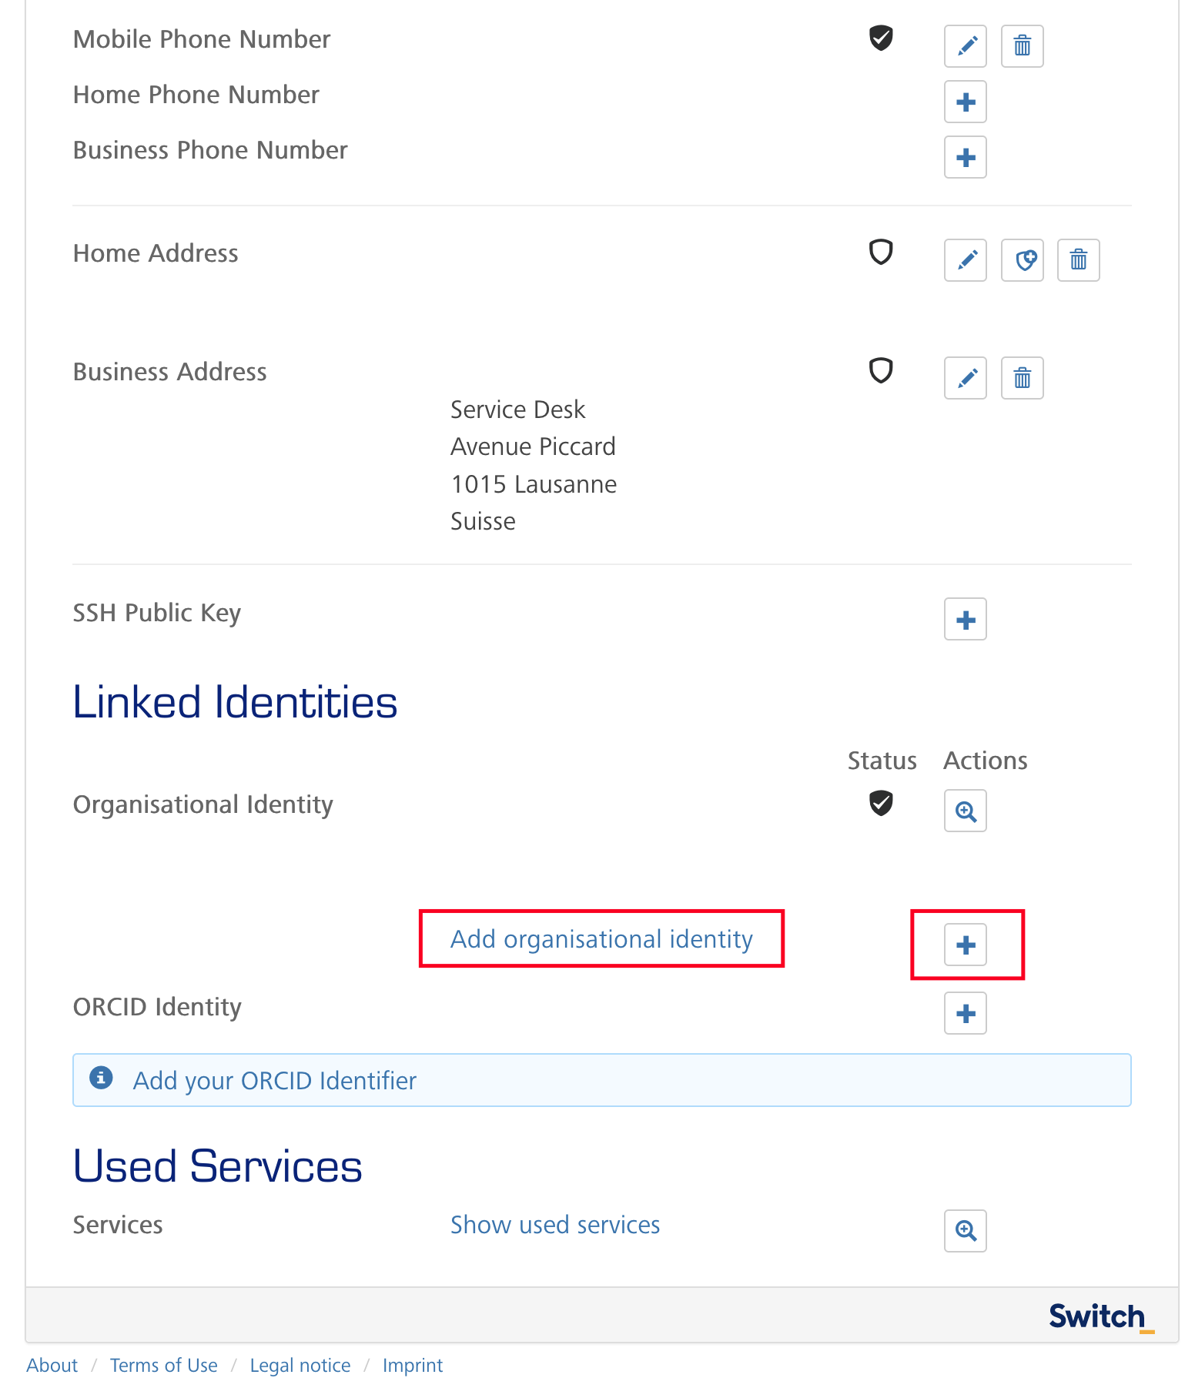The width and height of the screenshot is (1195, 1398).
Task: View used services magnifier icon
Action: [x=966, y=1231]
